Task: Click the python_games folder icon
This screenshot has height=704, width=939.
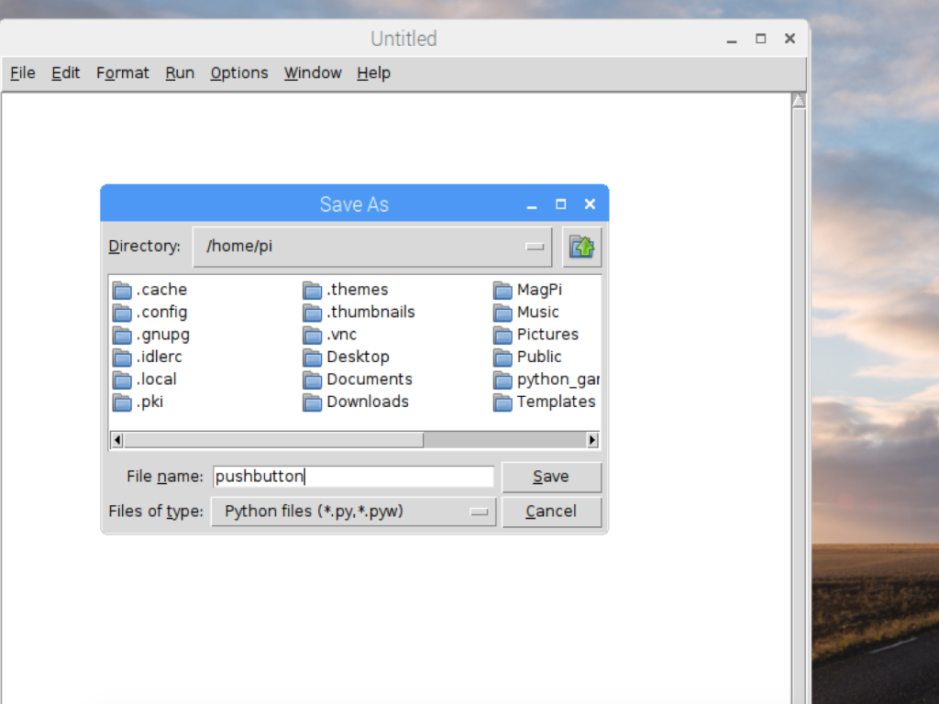Action: 503,380
